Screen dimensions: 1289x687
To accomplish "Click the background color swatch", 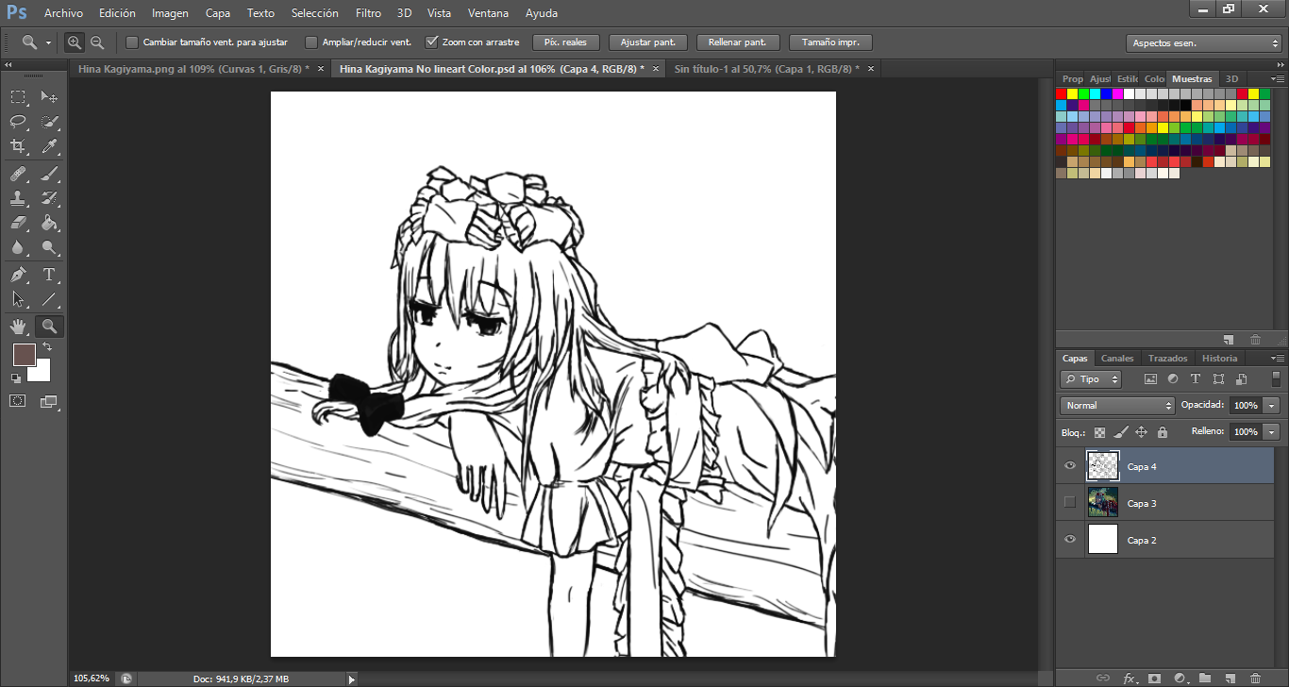I will tap(42, 375).
